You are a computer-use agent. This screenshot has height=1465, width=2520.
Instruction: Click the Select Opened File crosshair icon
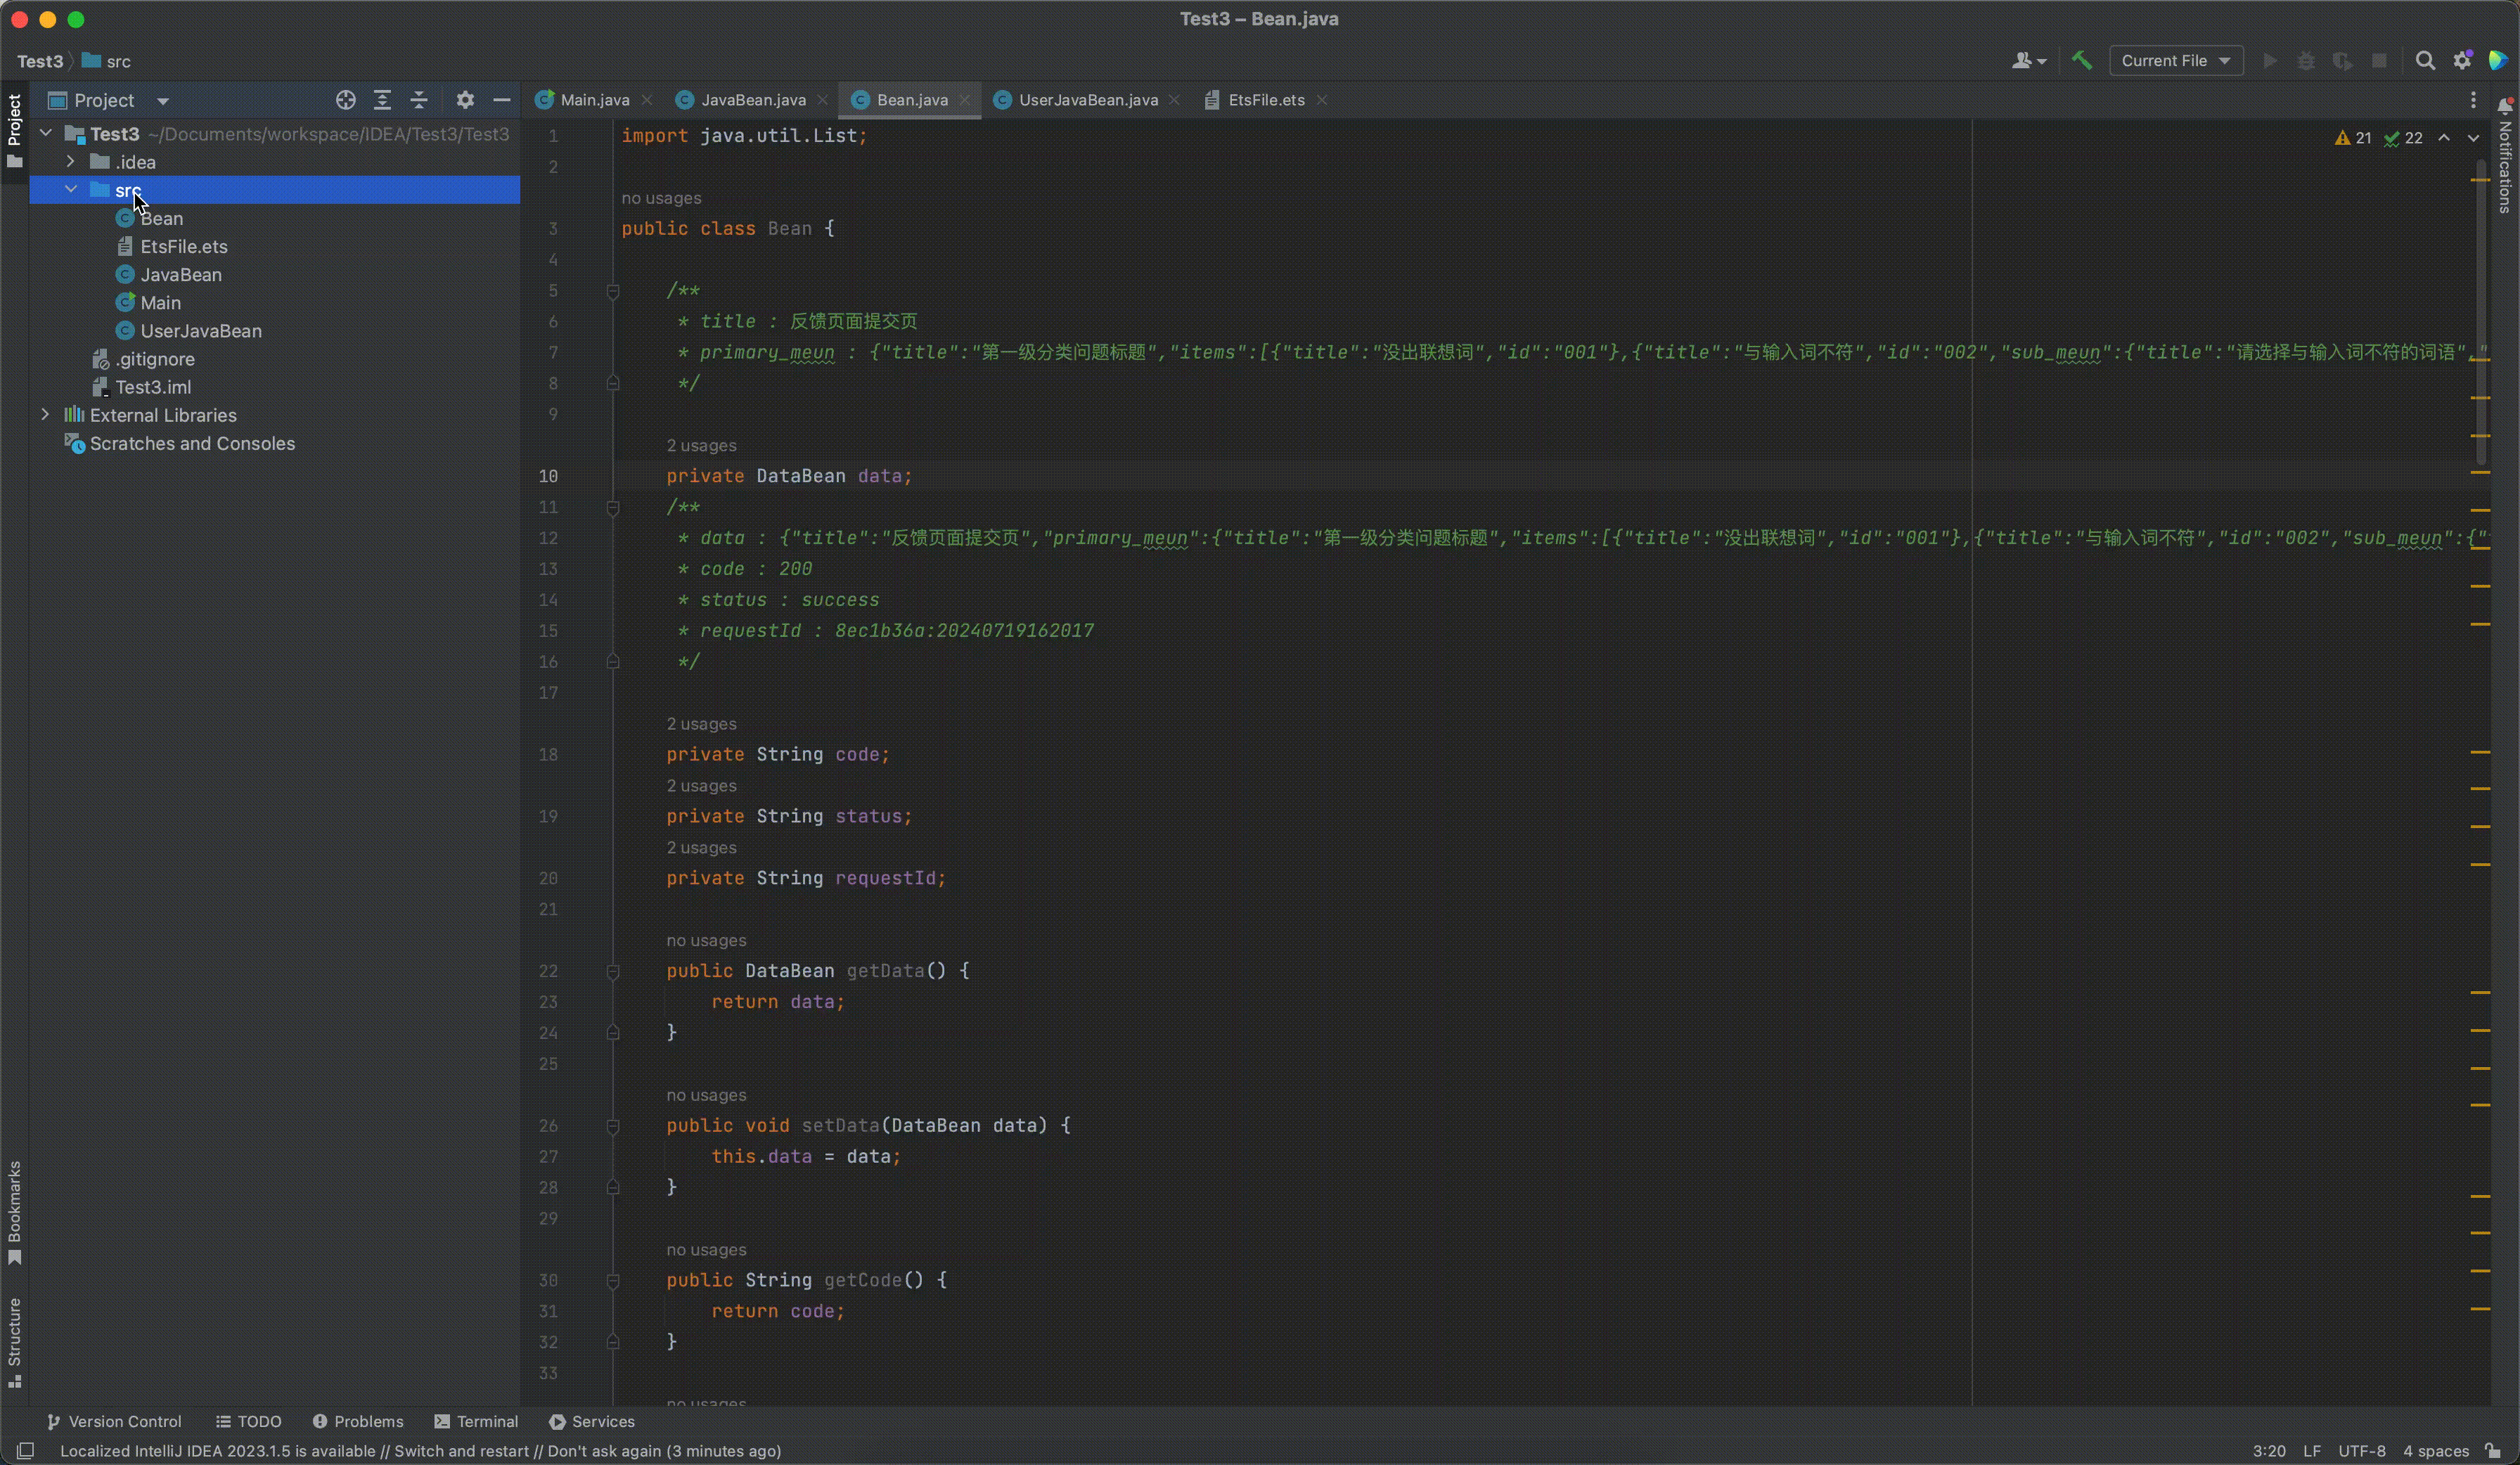345,100
